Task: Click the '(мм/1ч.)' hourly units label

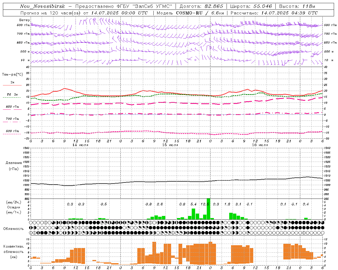Action: coord(13,212)
